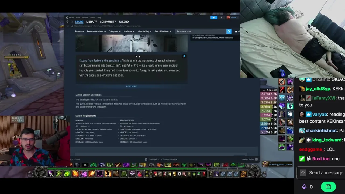Open the green chest rewards button in chat

(328, 187)
